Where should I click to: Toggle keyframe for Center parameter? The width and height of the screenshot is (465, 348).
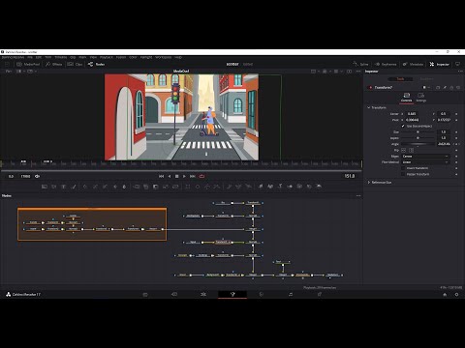point(456,114)
